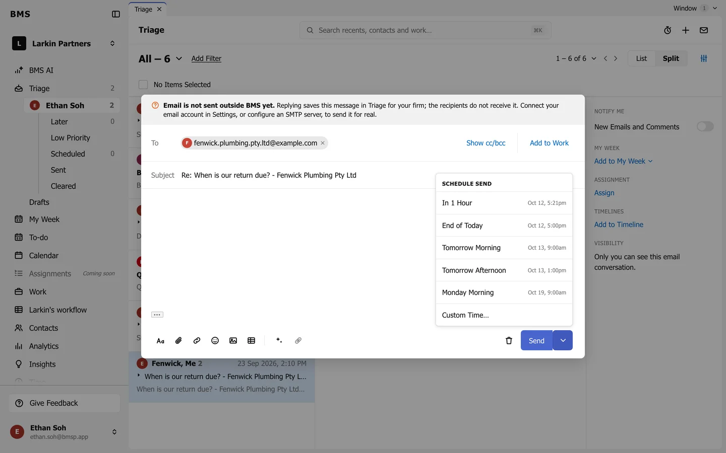726x453 pixels.
Task: Open text formatting options in composer
Action: [160, 341]
